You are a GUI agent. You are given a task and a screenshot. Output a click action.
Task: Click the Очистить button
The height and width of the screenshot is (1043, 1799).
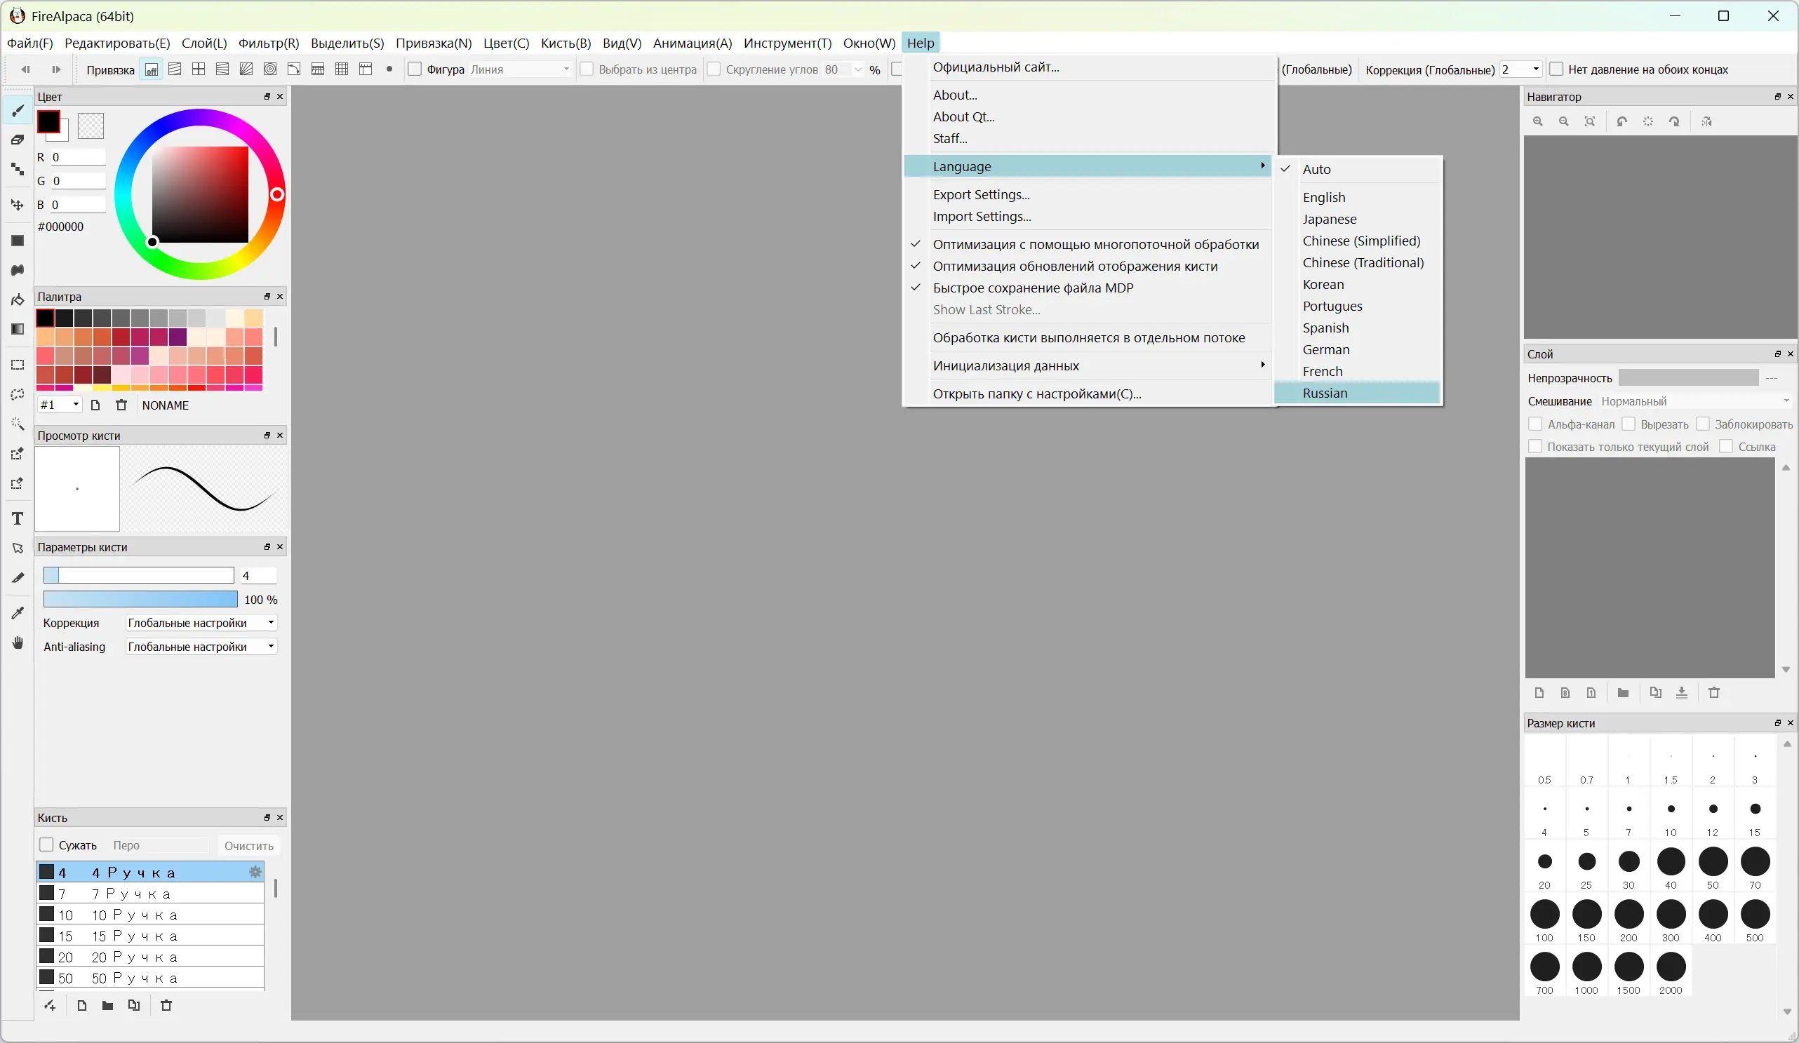(x=248, y=846)
